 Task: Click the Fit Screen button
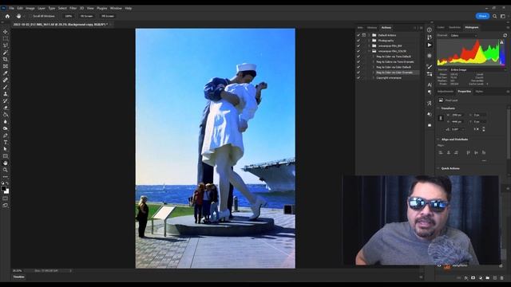click(86, 16)
